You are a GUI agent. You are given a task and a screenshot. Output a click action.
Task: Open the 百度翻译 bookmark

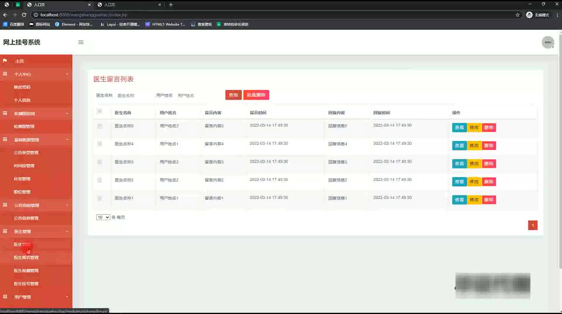click(x=13, y=24)
